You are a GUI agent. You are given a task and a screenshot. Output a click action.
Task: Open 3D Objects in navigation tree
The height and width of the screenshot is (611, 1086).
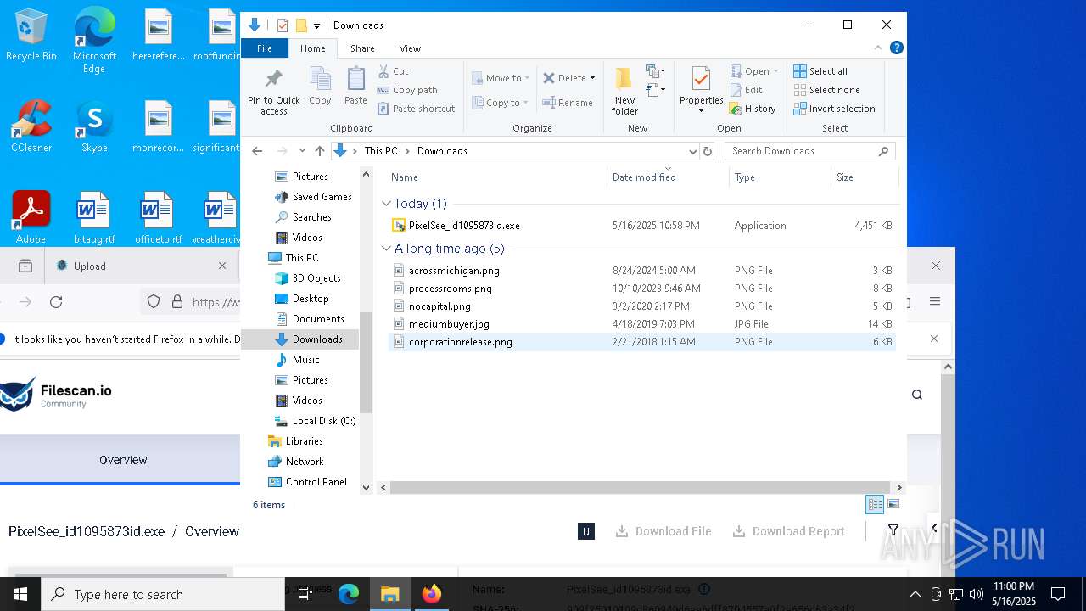tap(308, 278)
